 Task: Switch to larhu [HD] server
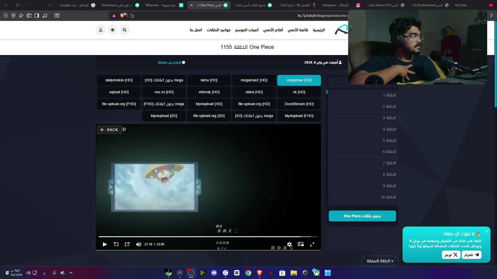point(209,80)
